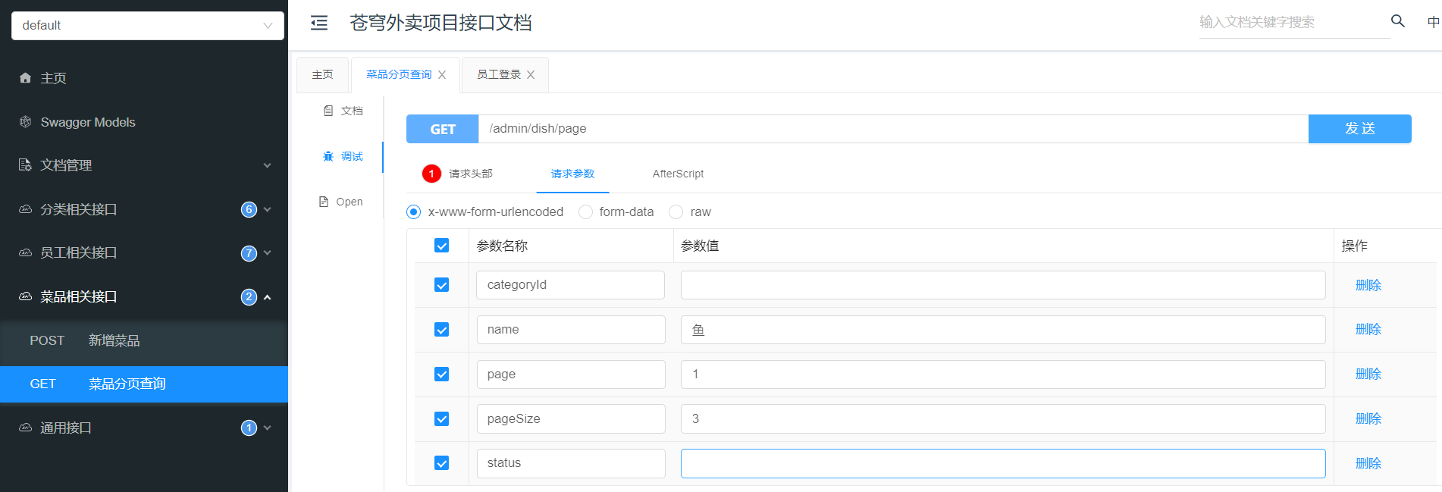
Task: Click the search magnifier icon
Action: click(x=1398, y=21)
